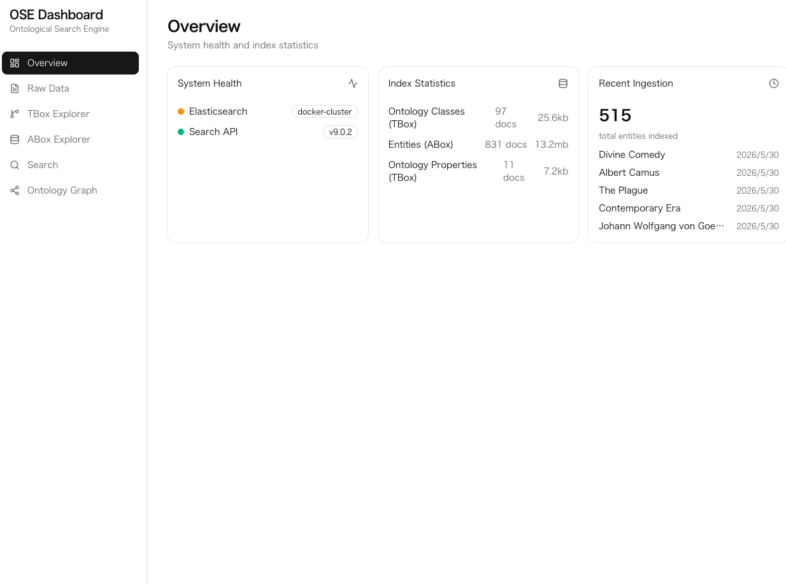Click the Ontological Search Engine subtitle

point(59,29)
